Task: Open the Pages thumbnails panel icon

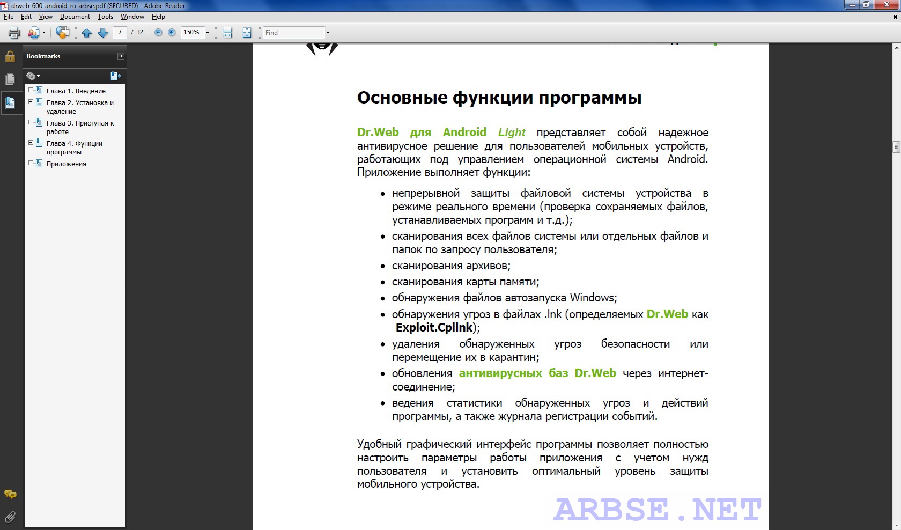Action: pos(10,79)
